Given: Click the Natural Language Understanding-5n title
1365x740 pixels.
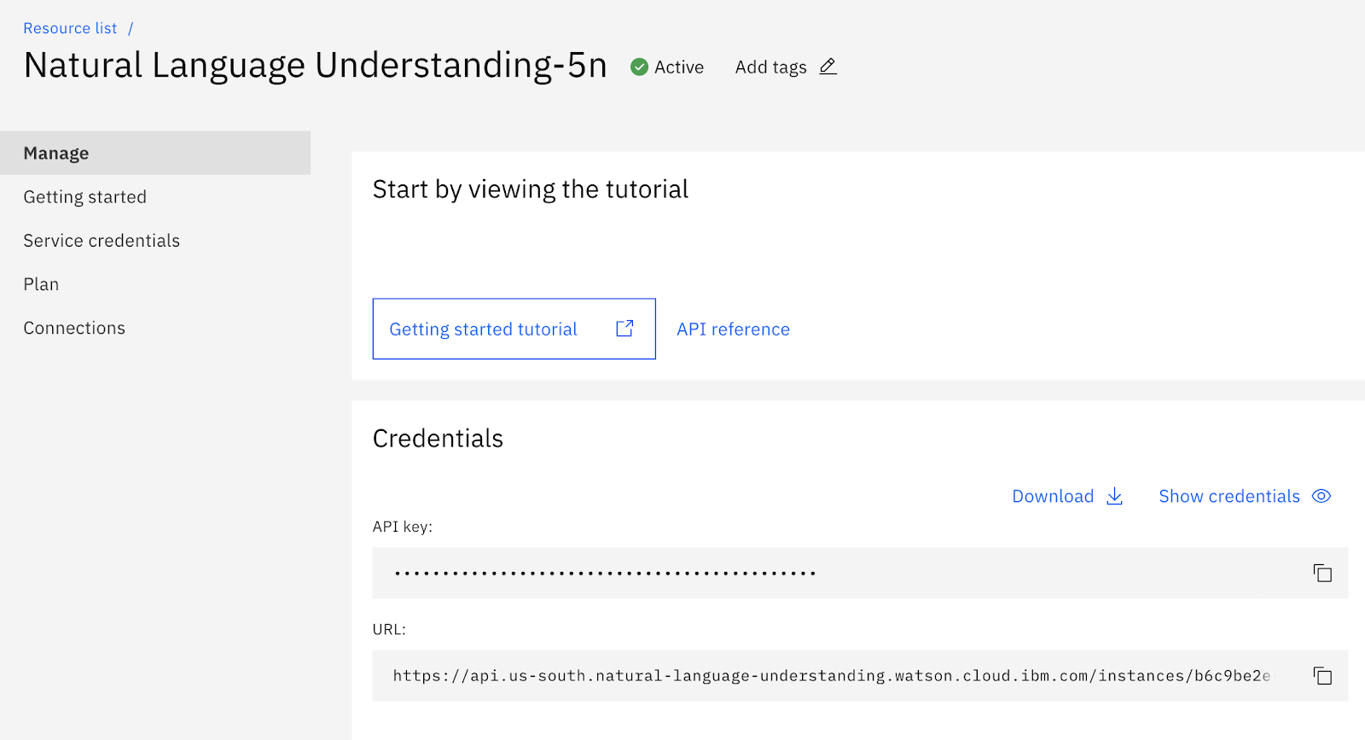Looking at the screenshot, I should click(315, 66).
